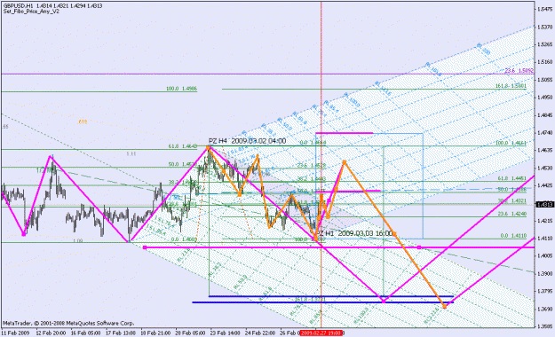This screenshot has height=337, width=555.
Task: Click the 1.4005 price axis value
Action: [x=545, y=255]
